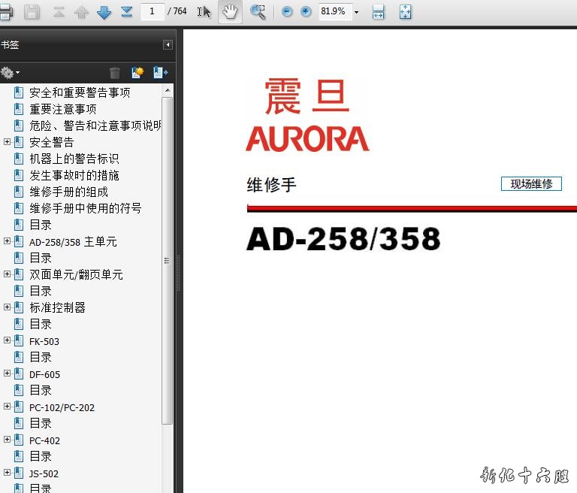Click the page number input field
Image resolution: width=577 pixels, height=493 pixels.
point(153,12)
